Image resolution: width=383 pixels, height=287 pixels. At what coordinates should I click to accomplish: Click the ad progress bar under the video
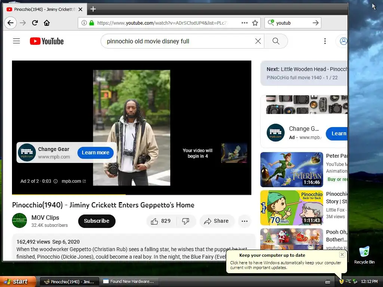pos(132,194)
